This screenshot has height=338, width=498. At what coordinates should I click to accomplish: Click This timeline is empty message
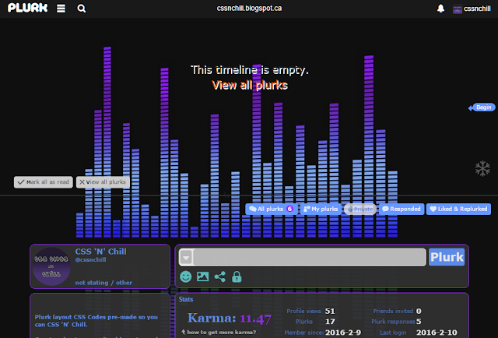(x=250, y=70)
